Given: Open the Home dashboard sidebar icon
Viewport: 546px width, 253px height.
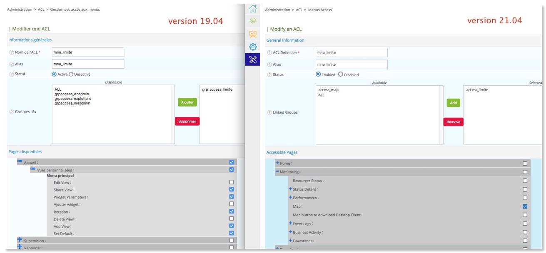Looking at the screenshot, I should [253, 8].
